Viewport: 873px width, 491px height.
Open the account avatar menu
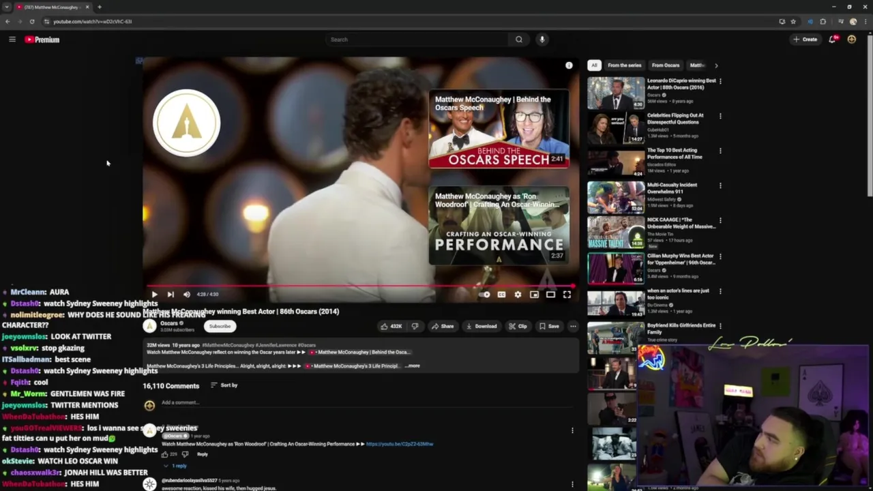pos(851,40)
